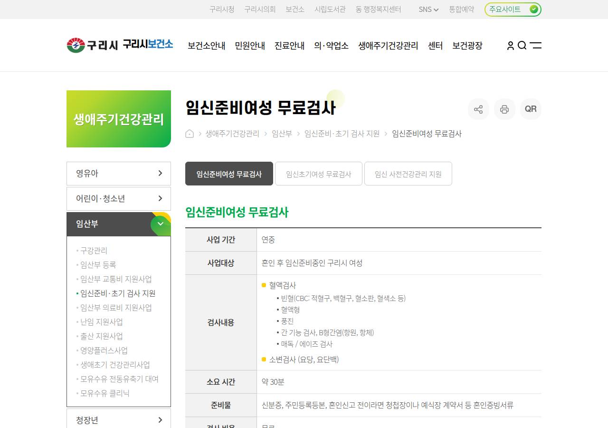Image resolution: width=608 pixels, height=428 pixels.
Task: Collapse the 임산부 sidebar section
Action: 119,224
